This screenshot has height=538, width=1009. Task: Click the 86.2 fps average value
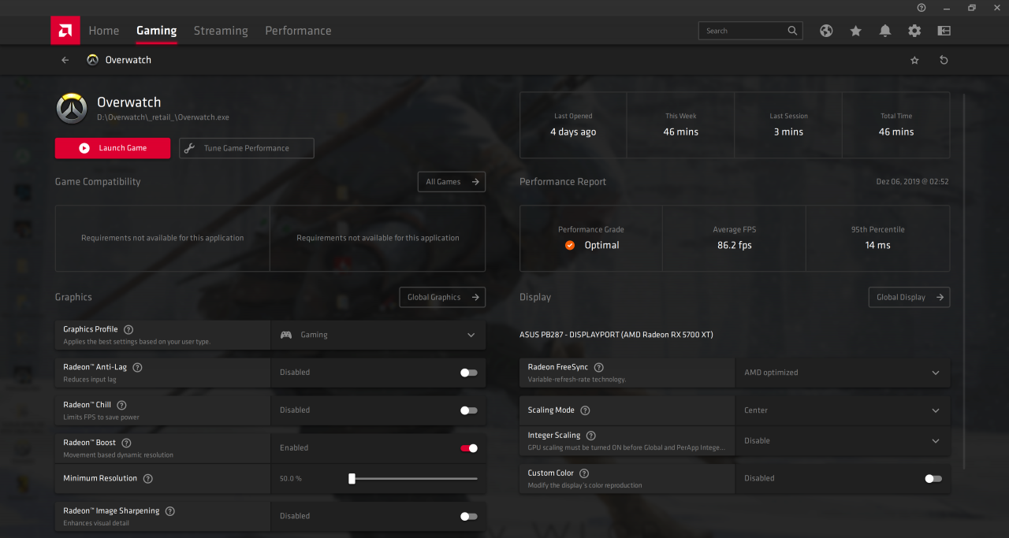point(734,245)
